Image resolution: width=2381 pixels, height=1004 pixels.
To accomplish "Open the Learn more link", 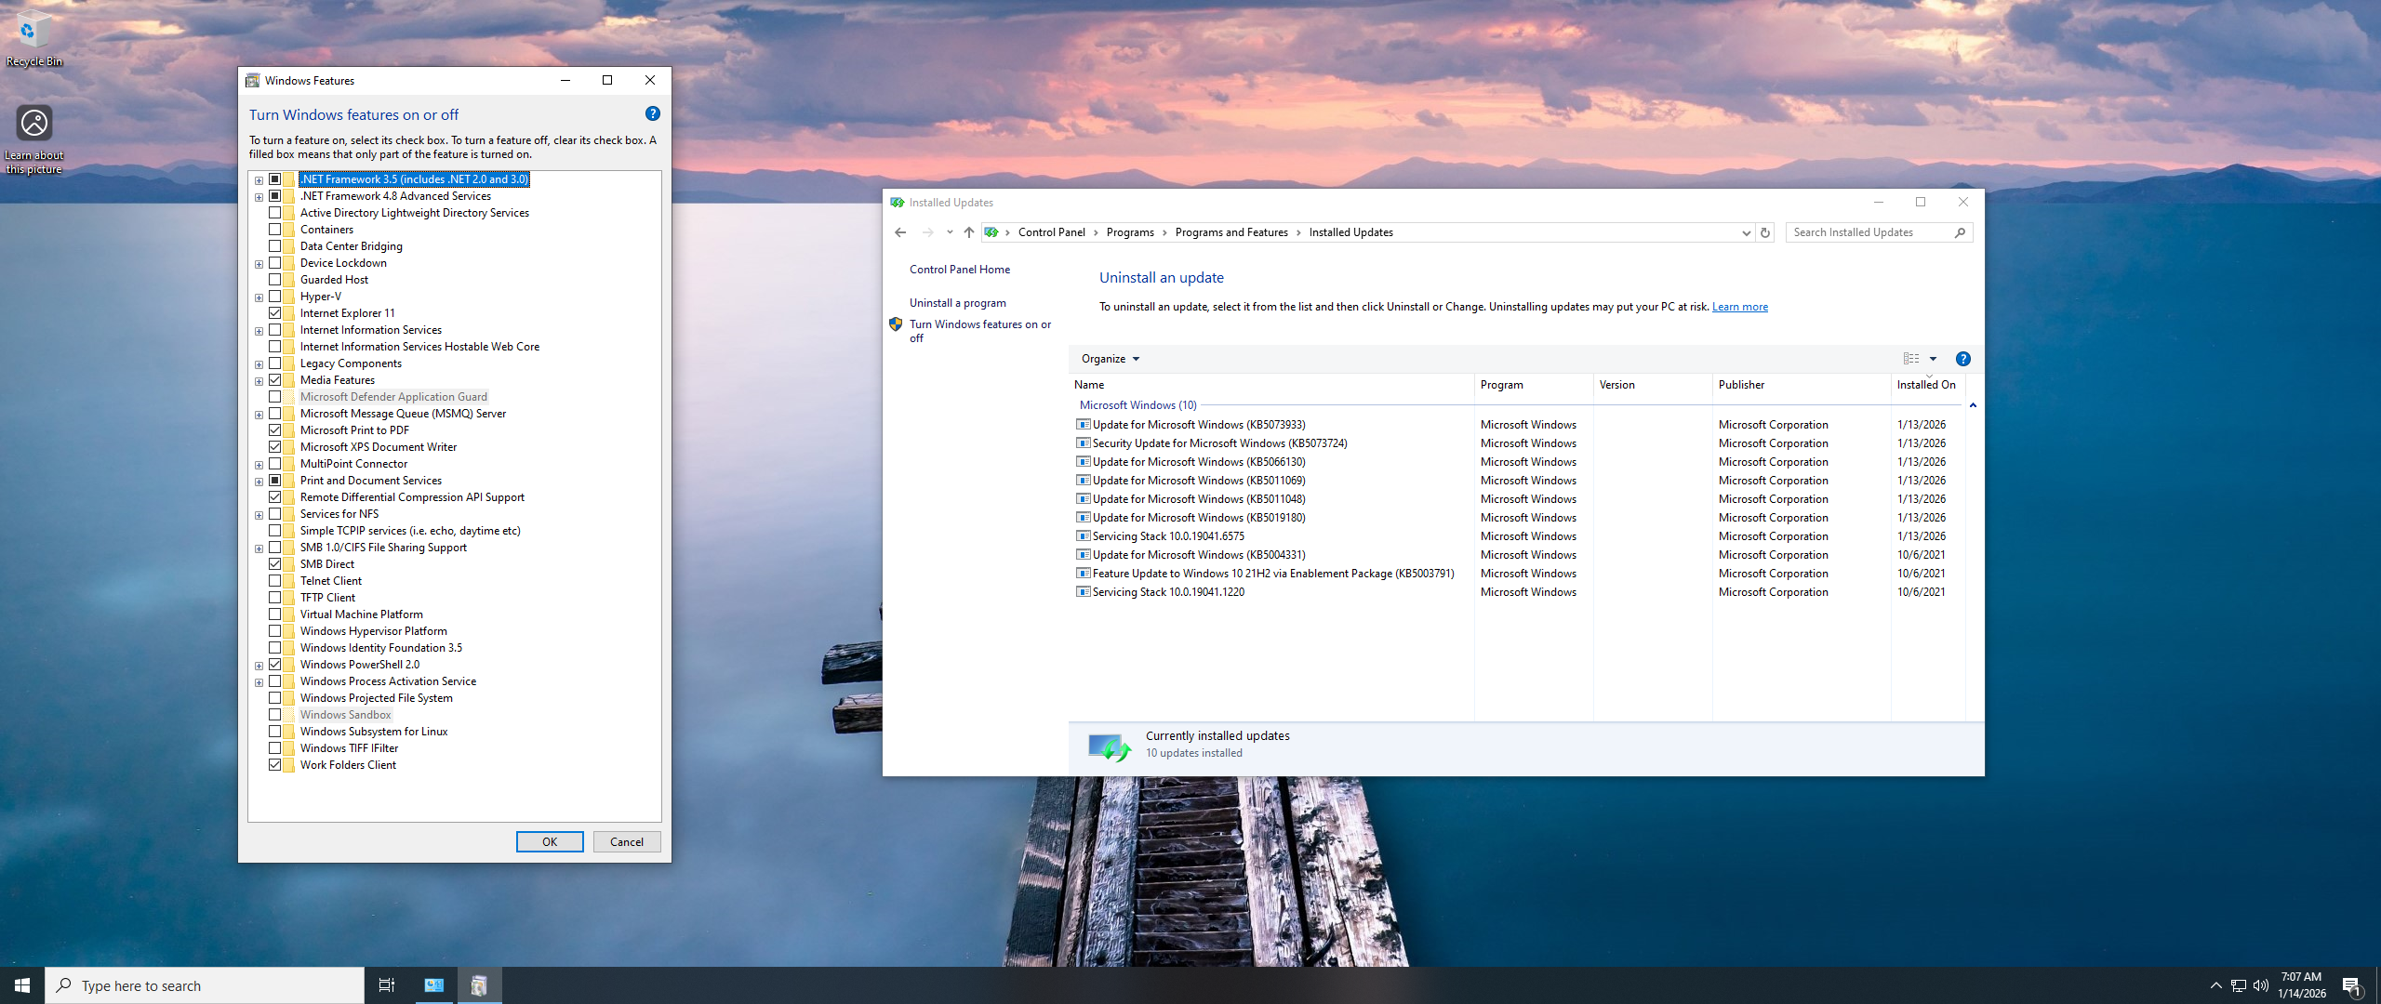I will (x=1739, y=307).
